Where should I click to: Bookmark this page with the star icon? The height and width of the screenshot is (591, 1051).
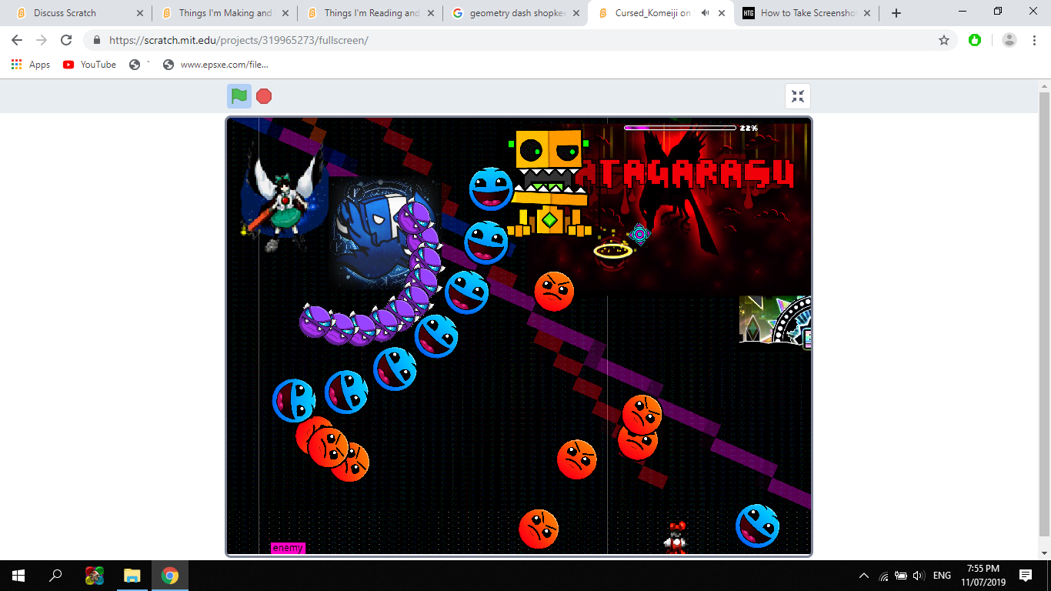pyautogui.click(x=944, y=40)
